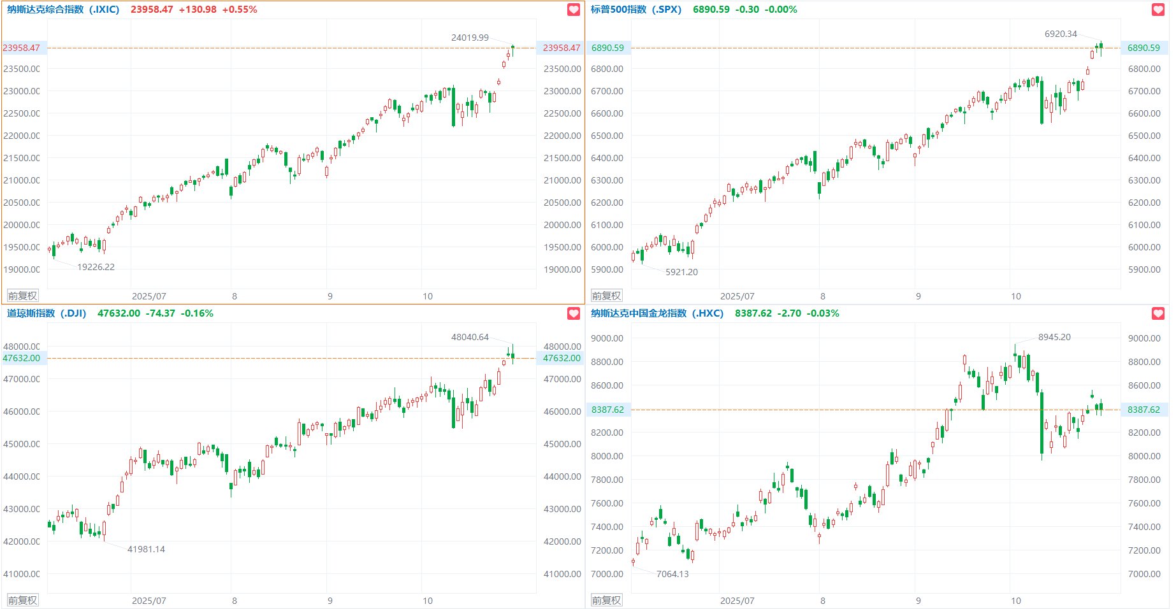Toggle favorite heart for S&P 500 .SPX
The image size is (1176, 609).
tap(1158, 10)
